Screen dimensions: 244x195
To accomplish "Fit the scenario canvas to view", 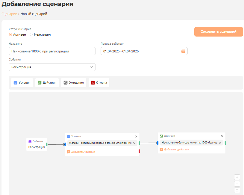I will click(237, 191).
